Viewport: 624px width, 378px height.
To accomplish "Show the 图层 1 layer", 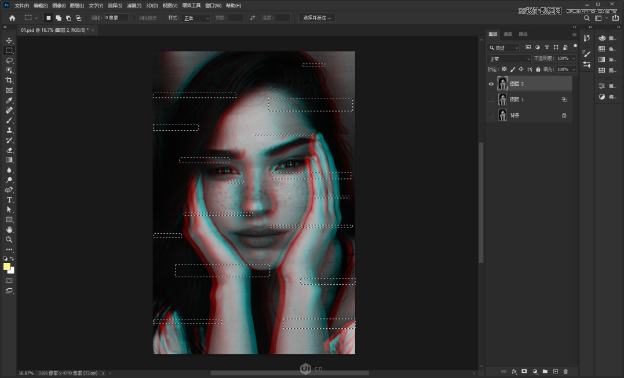I will [491, 99].
